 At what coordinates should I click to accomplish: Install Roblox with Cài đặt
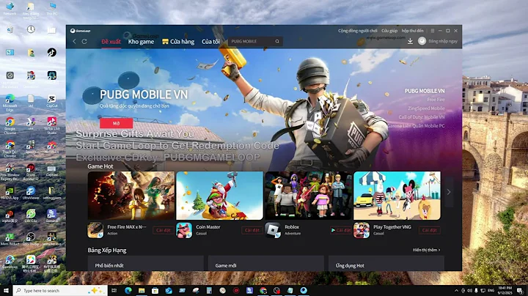point(340,230)
